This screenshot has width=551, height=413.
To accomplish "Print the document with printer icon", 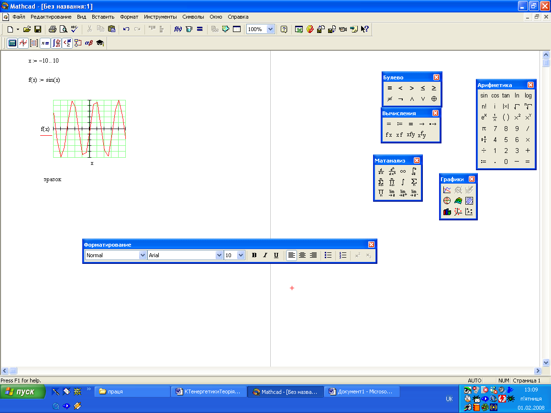I will point(52,29).
